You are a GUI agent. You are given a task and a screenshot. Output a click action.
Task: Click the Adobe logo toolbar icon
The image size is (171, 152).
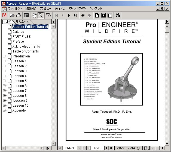click(x=4, y=15)
